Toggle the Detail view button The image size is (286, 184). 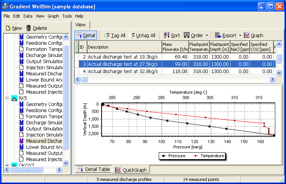coord(86,35)
